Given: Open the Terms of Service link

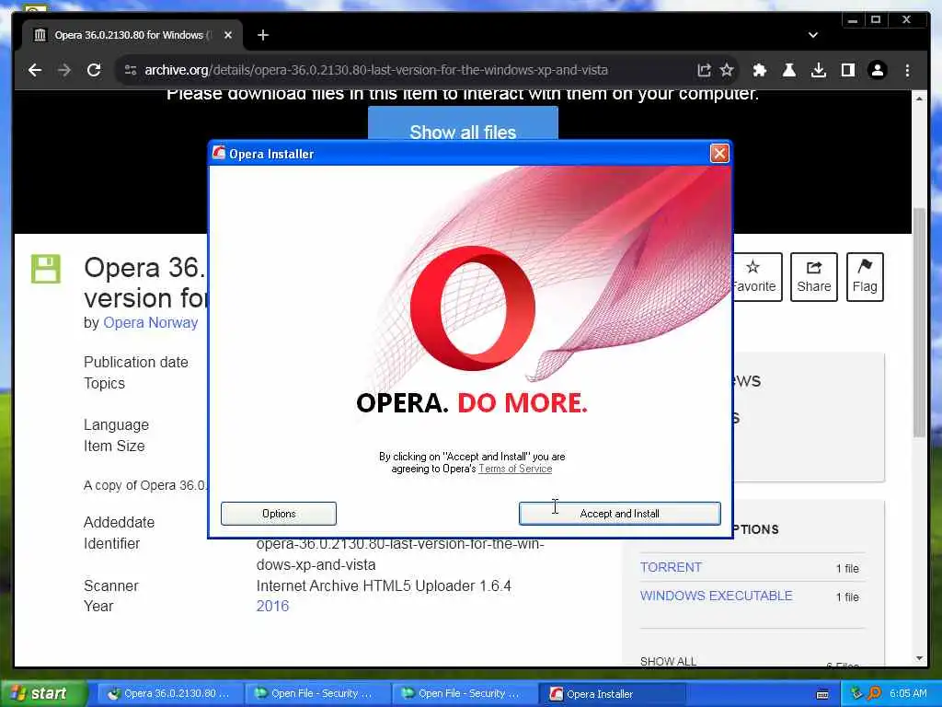Looking at the screenshot, I should (x=515, y=469).
